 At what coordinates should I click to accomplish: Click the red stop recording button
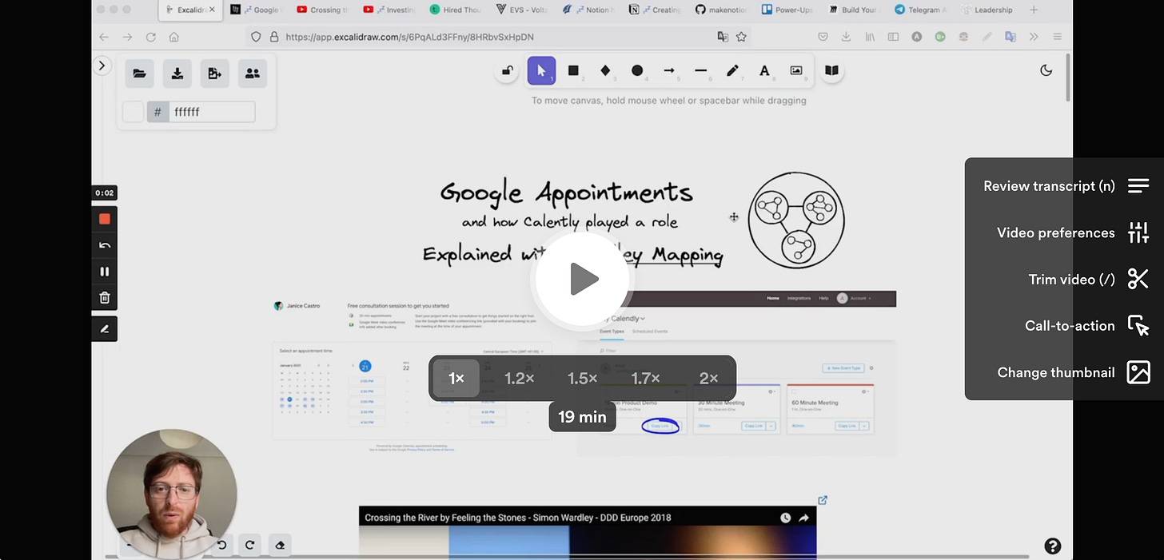click(x=105, y=219)
